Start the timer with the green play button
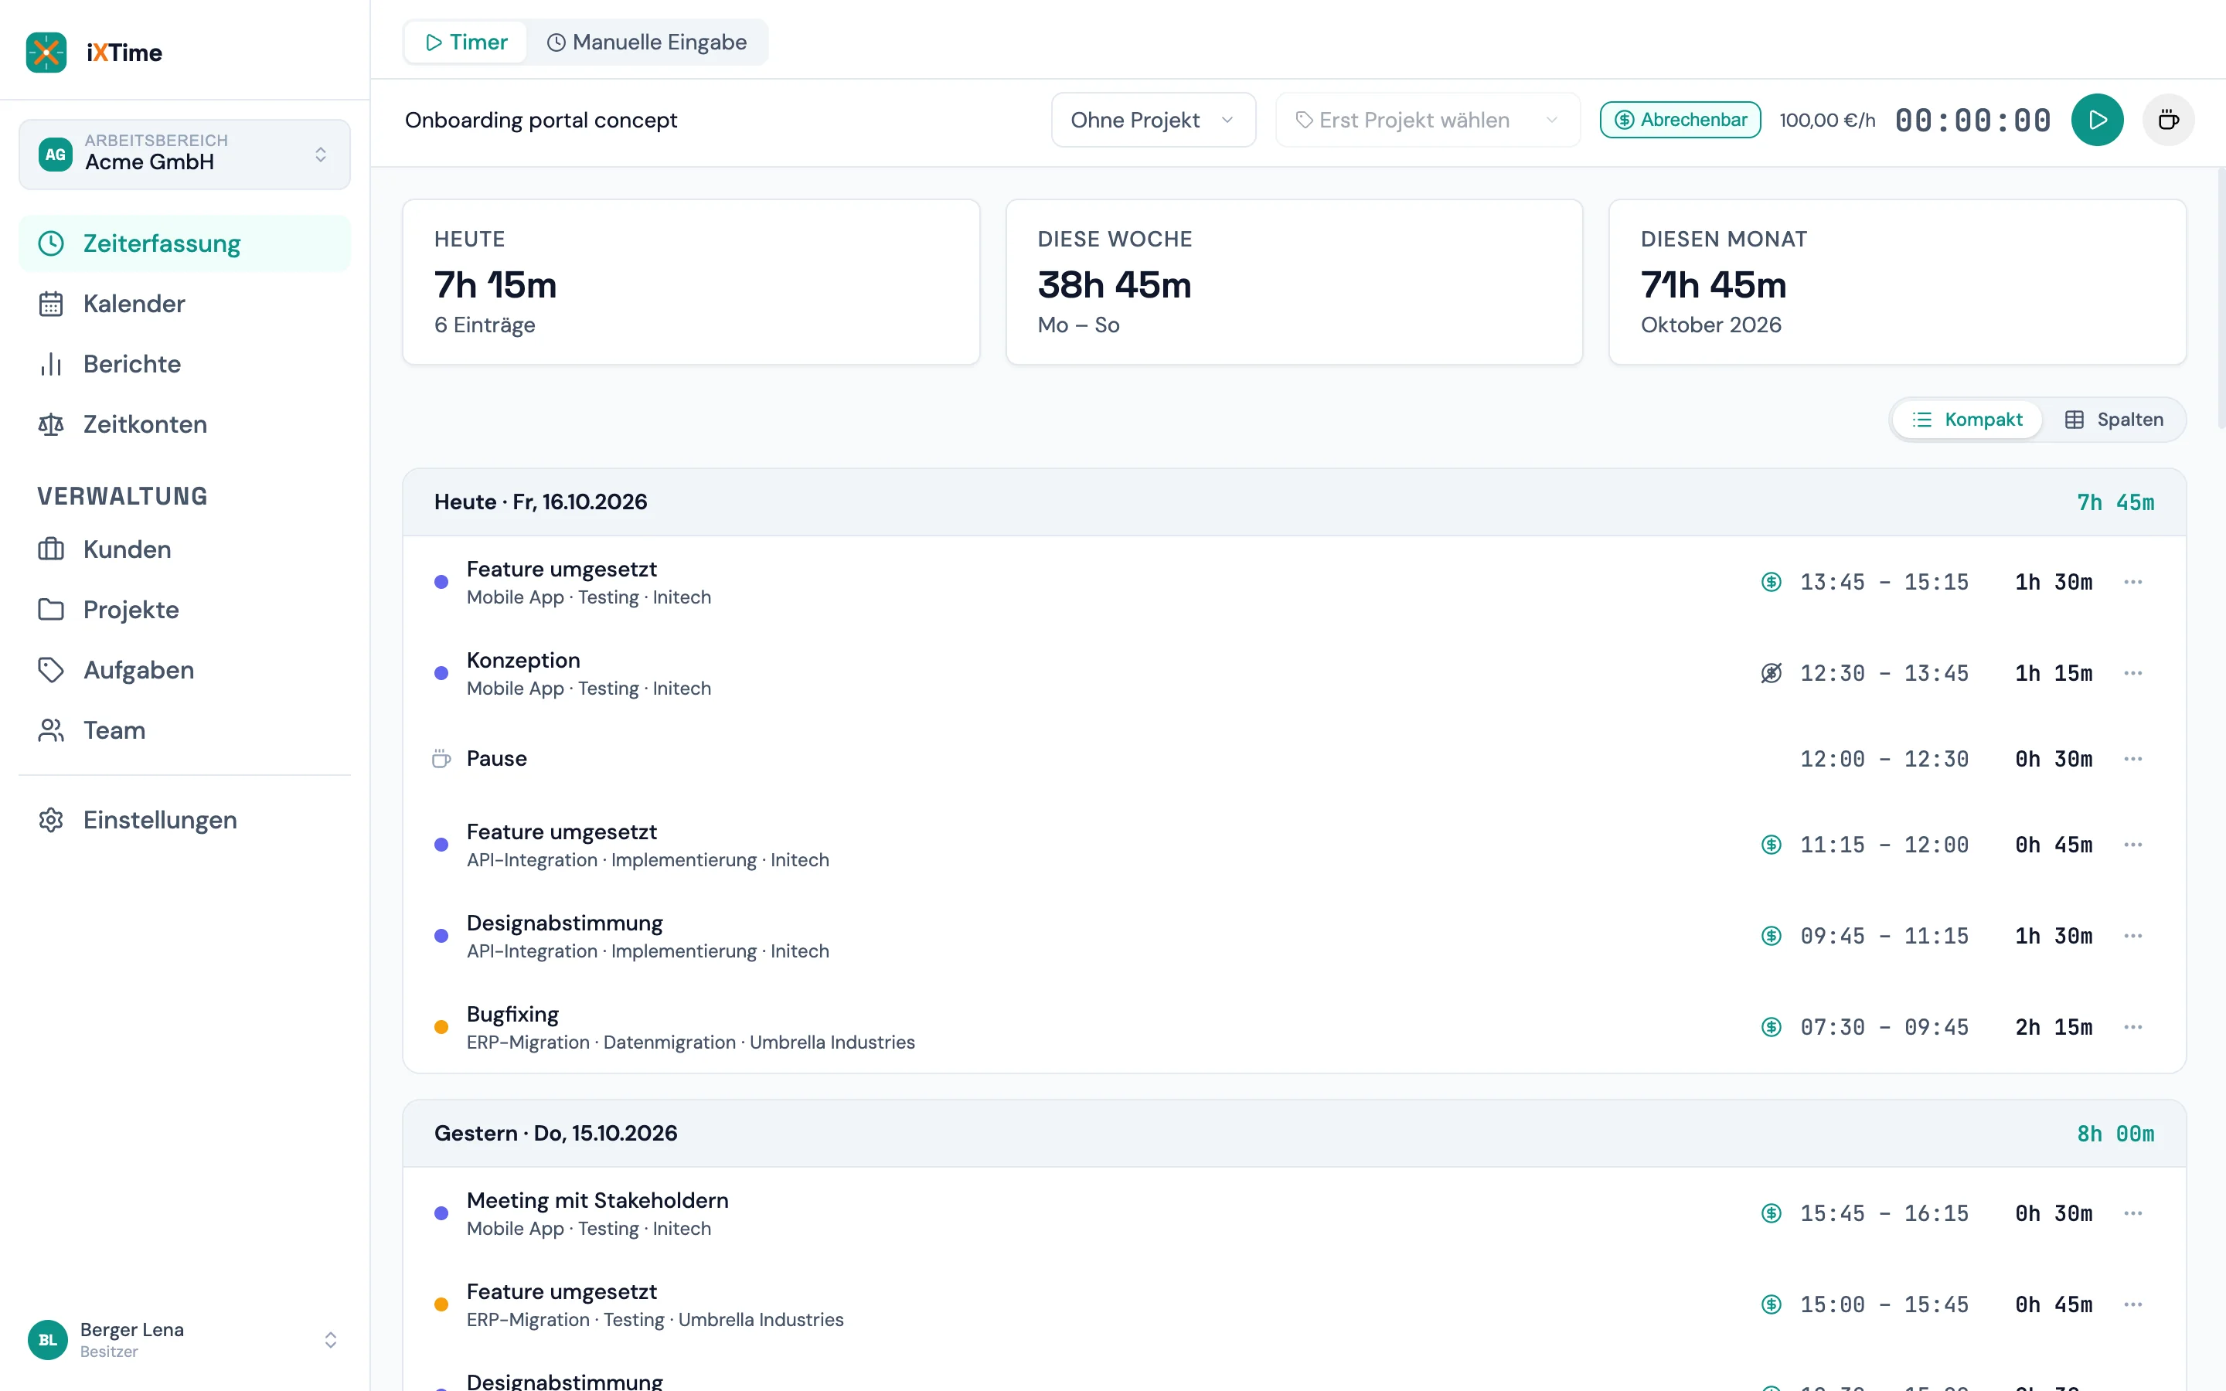The width and height of the screenshot is (2226, 1391). coord(2097,120)
